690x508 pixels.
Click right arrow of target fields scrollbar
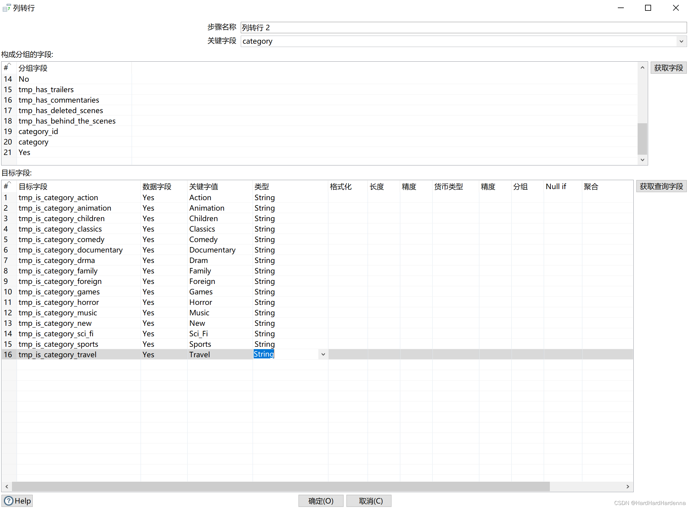pyautogui.click(x=628, y=486)
